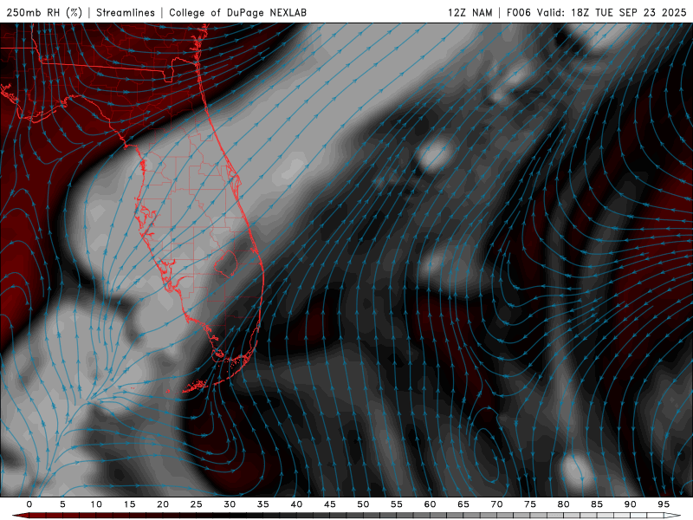Click the "F006" forecast hour text
Image resolution: width=693 pixels, height=520 pixels.
518,12
